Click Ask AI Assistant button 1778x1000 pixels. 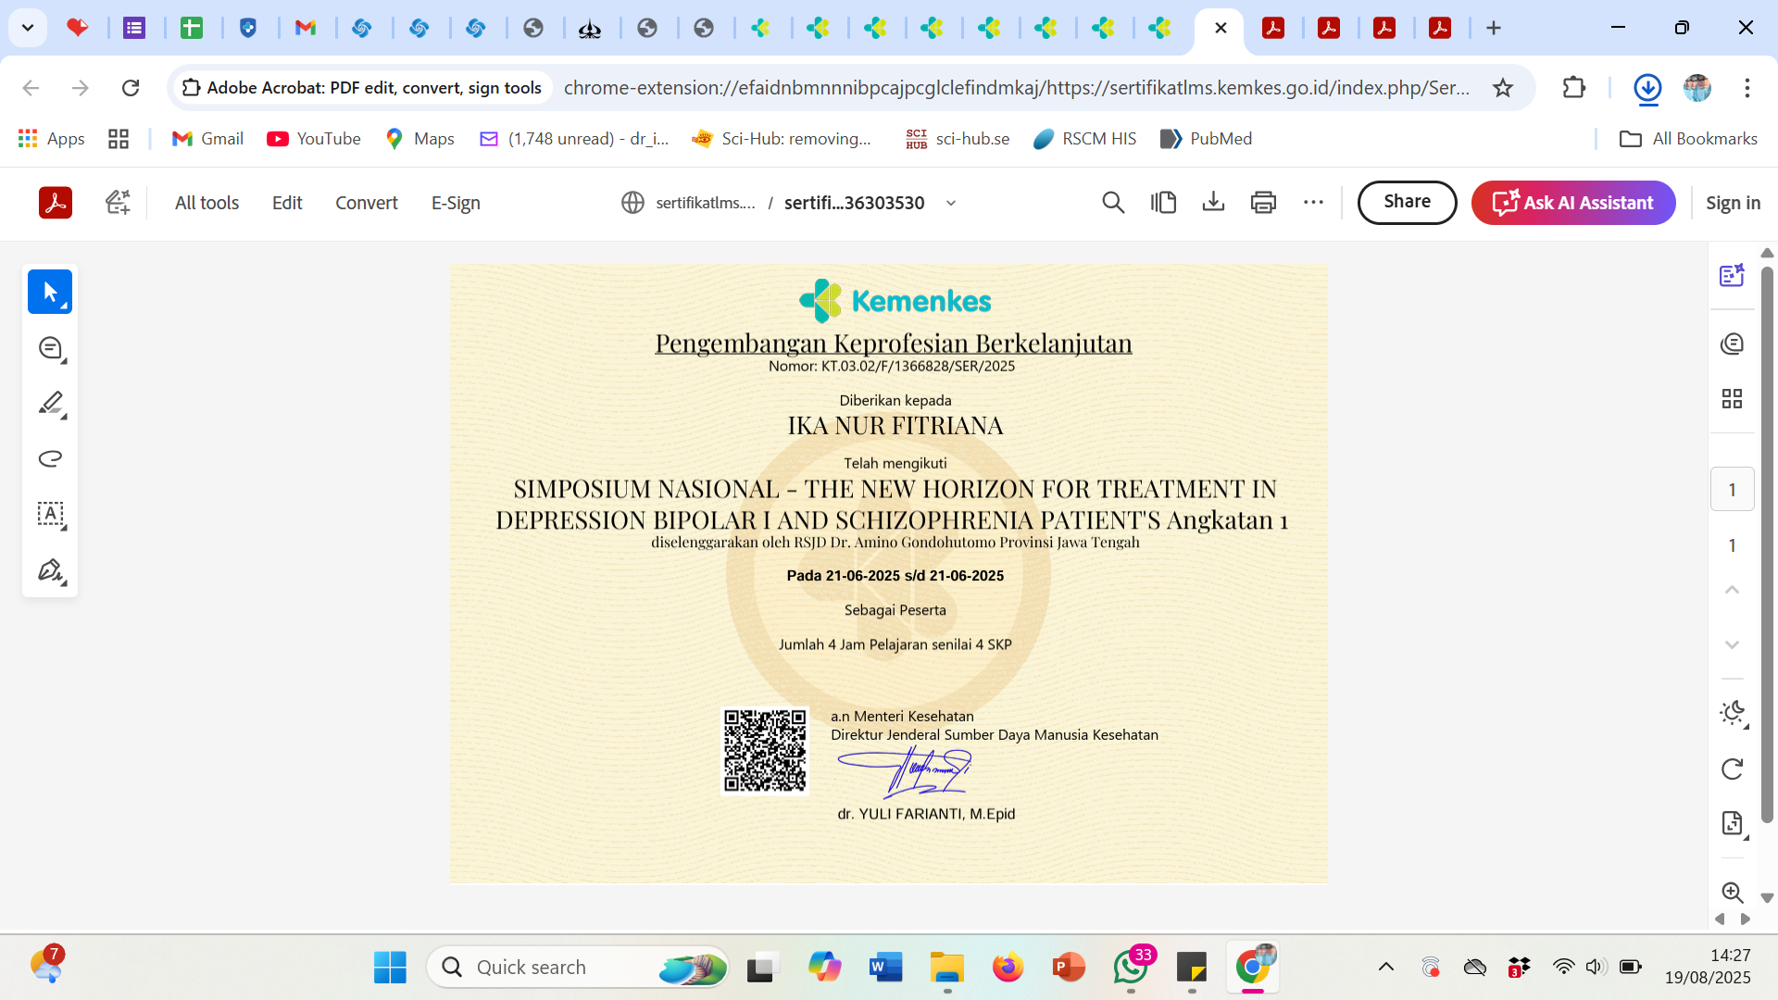point(1572,203)
